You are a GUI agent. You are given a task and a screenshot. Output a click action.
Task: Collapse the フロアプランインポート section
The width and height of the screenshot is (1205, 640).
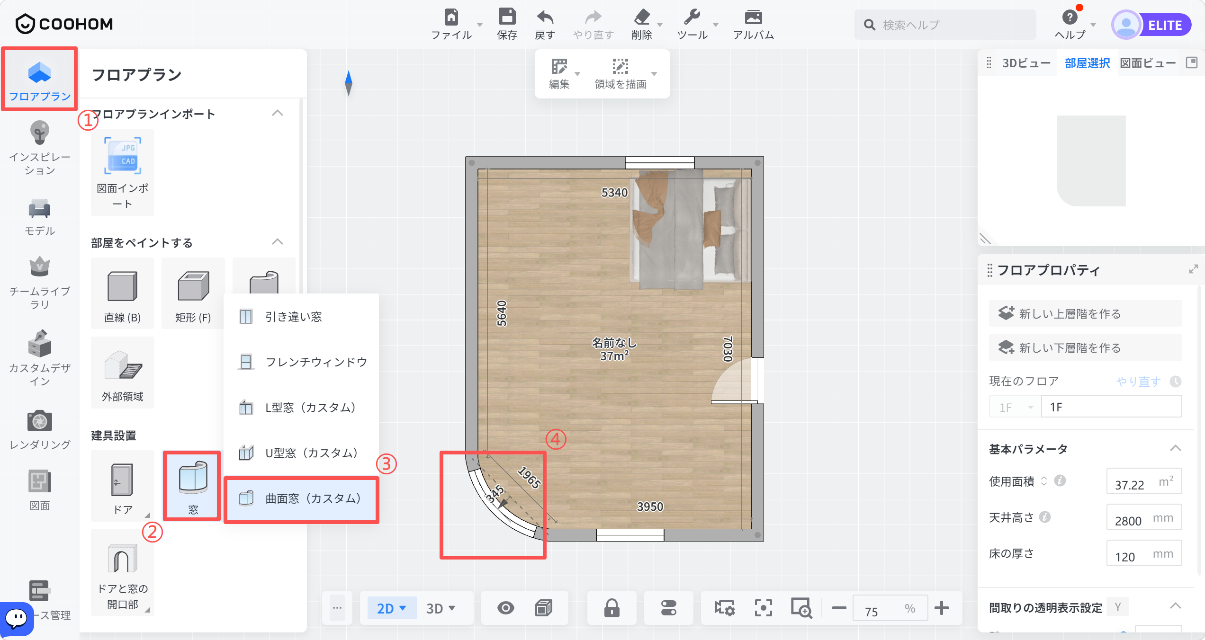278,113
